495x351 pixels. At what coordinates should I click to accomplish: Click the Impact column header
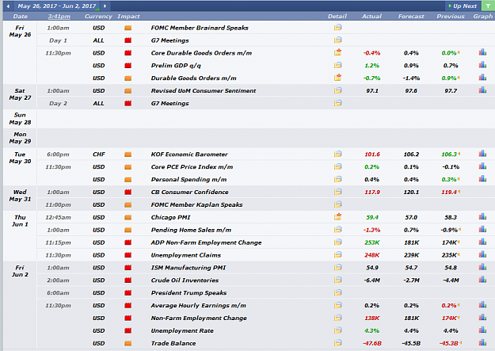tap(128, 17)
